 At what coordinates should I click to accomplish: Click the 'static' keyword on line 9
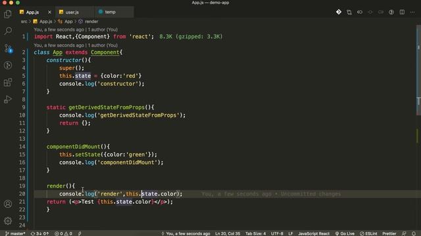(x=56, y=108)
